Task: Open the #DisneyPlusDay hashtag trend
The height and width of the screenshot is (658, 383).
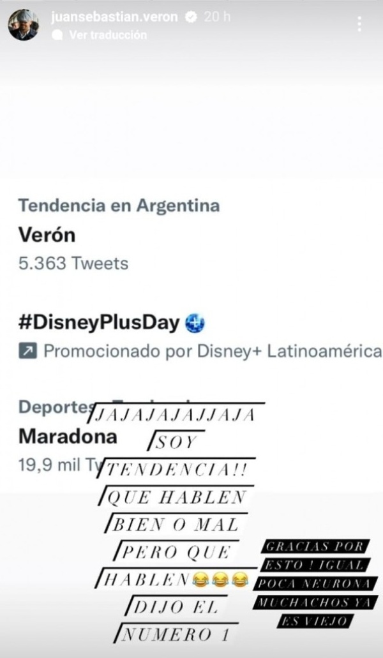Action: (x=99, y=323)
